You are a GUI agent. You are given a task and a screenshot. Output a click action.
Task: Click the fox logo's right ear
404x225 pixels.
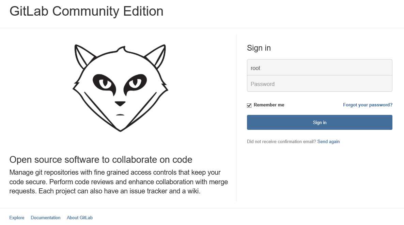point(156,56)
